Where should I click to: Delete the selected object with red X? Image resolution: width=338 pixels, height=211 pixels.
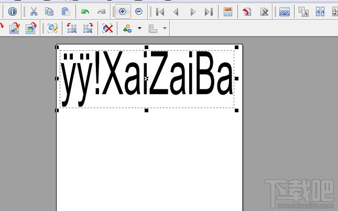coord(107,28)
